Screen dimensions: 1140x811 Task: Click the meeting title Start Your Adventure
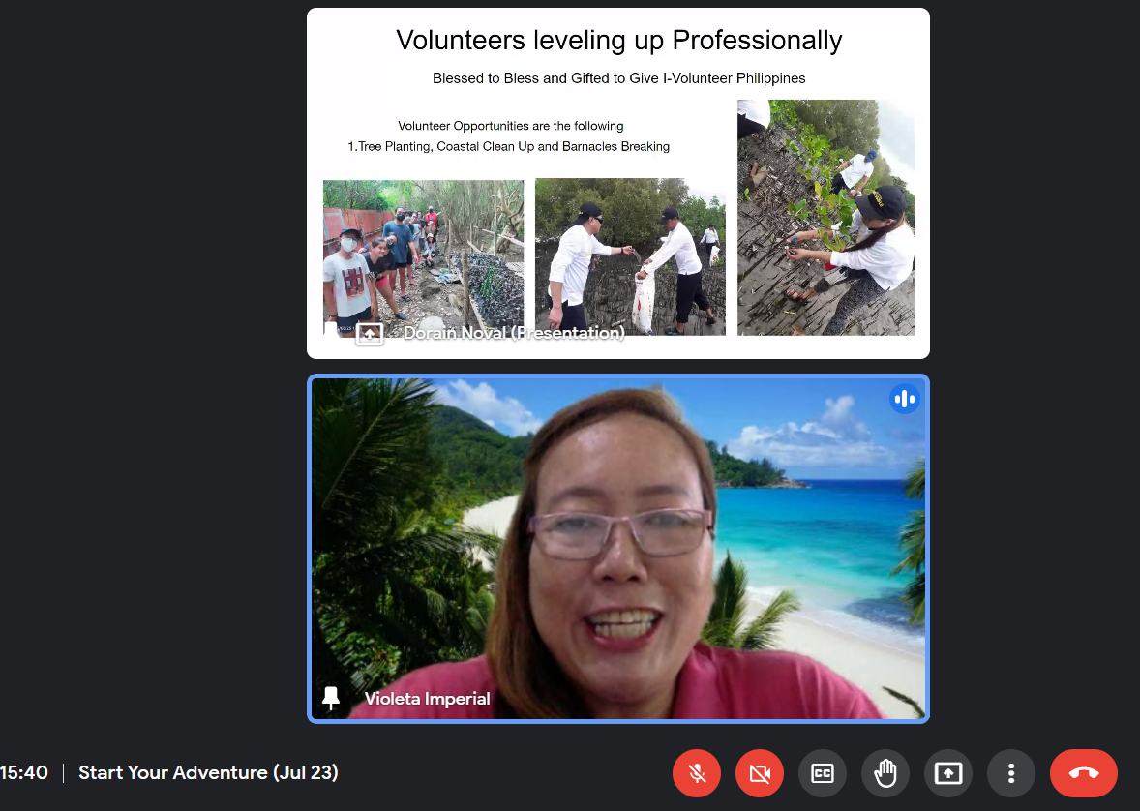click(208, 773)
